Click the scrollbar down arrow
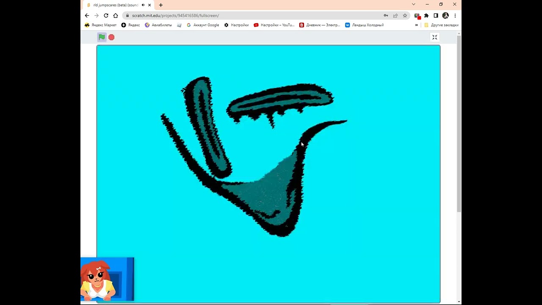This screenshot has height=305, width=542. pyautogui.click(x=459, y=302)
